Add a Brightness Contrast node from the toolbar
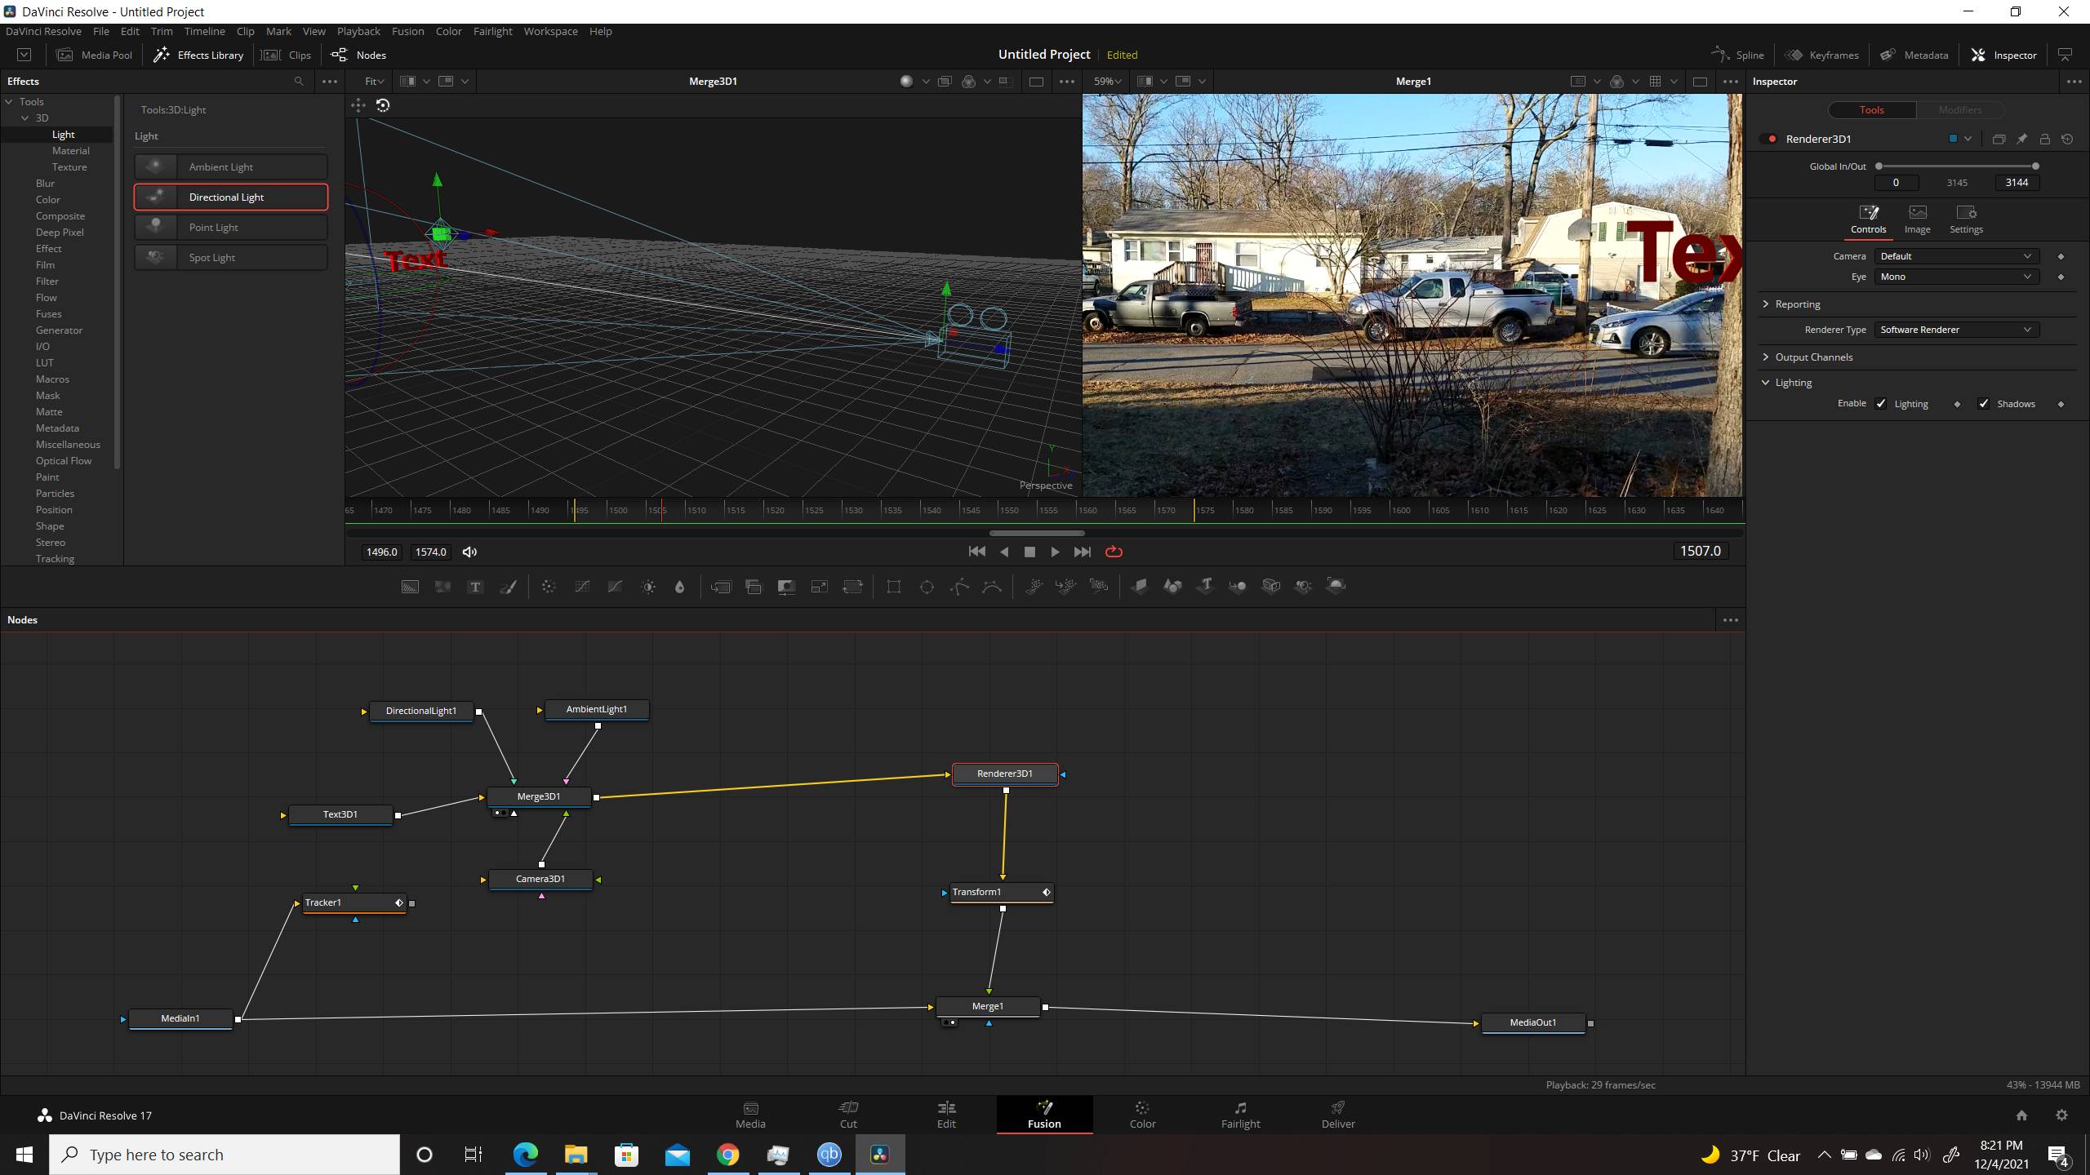The height and width of the screenshot is (1175, 2090). click(648, 587)
